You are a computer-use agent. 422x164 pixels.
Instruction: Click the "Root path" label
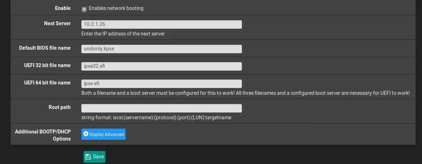(x=60, y=107)
